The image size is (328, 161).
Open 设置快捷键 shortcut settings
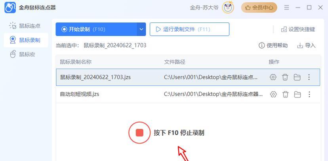(298, 29)
